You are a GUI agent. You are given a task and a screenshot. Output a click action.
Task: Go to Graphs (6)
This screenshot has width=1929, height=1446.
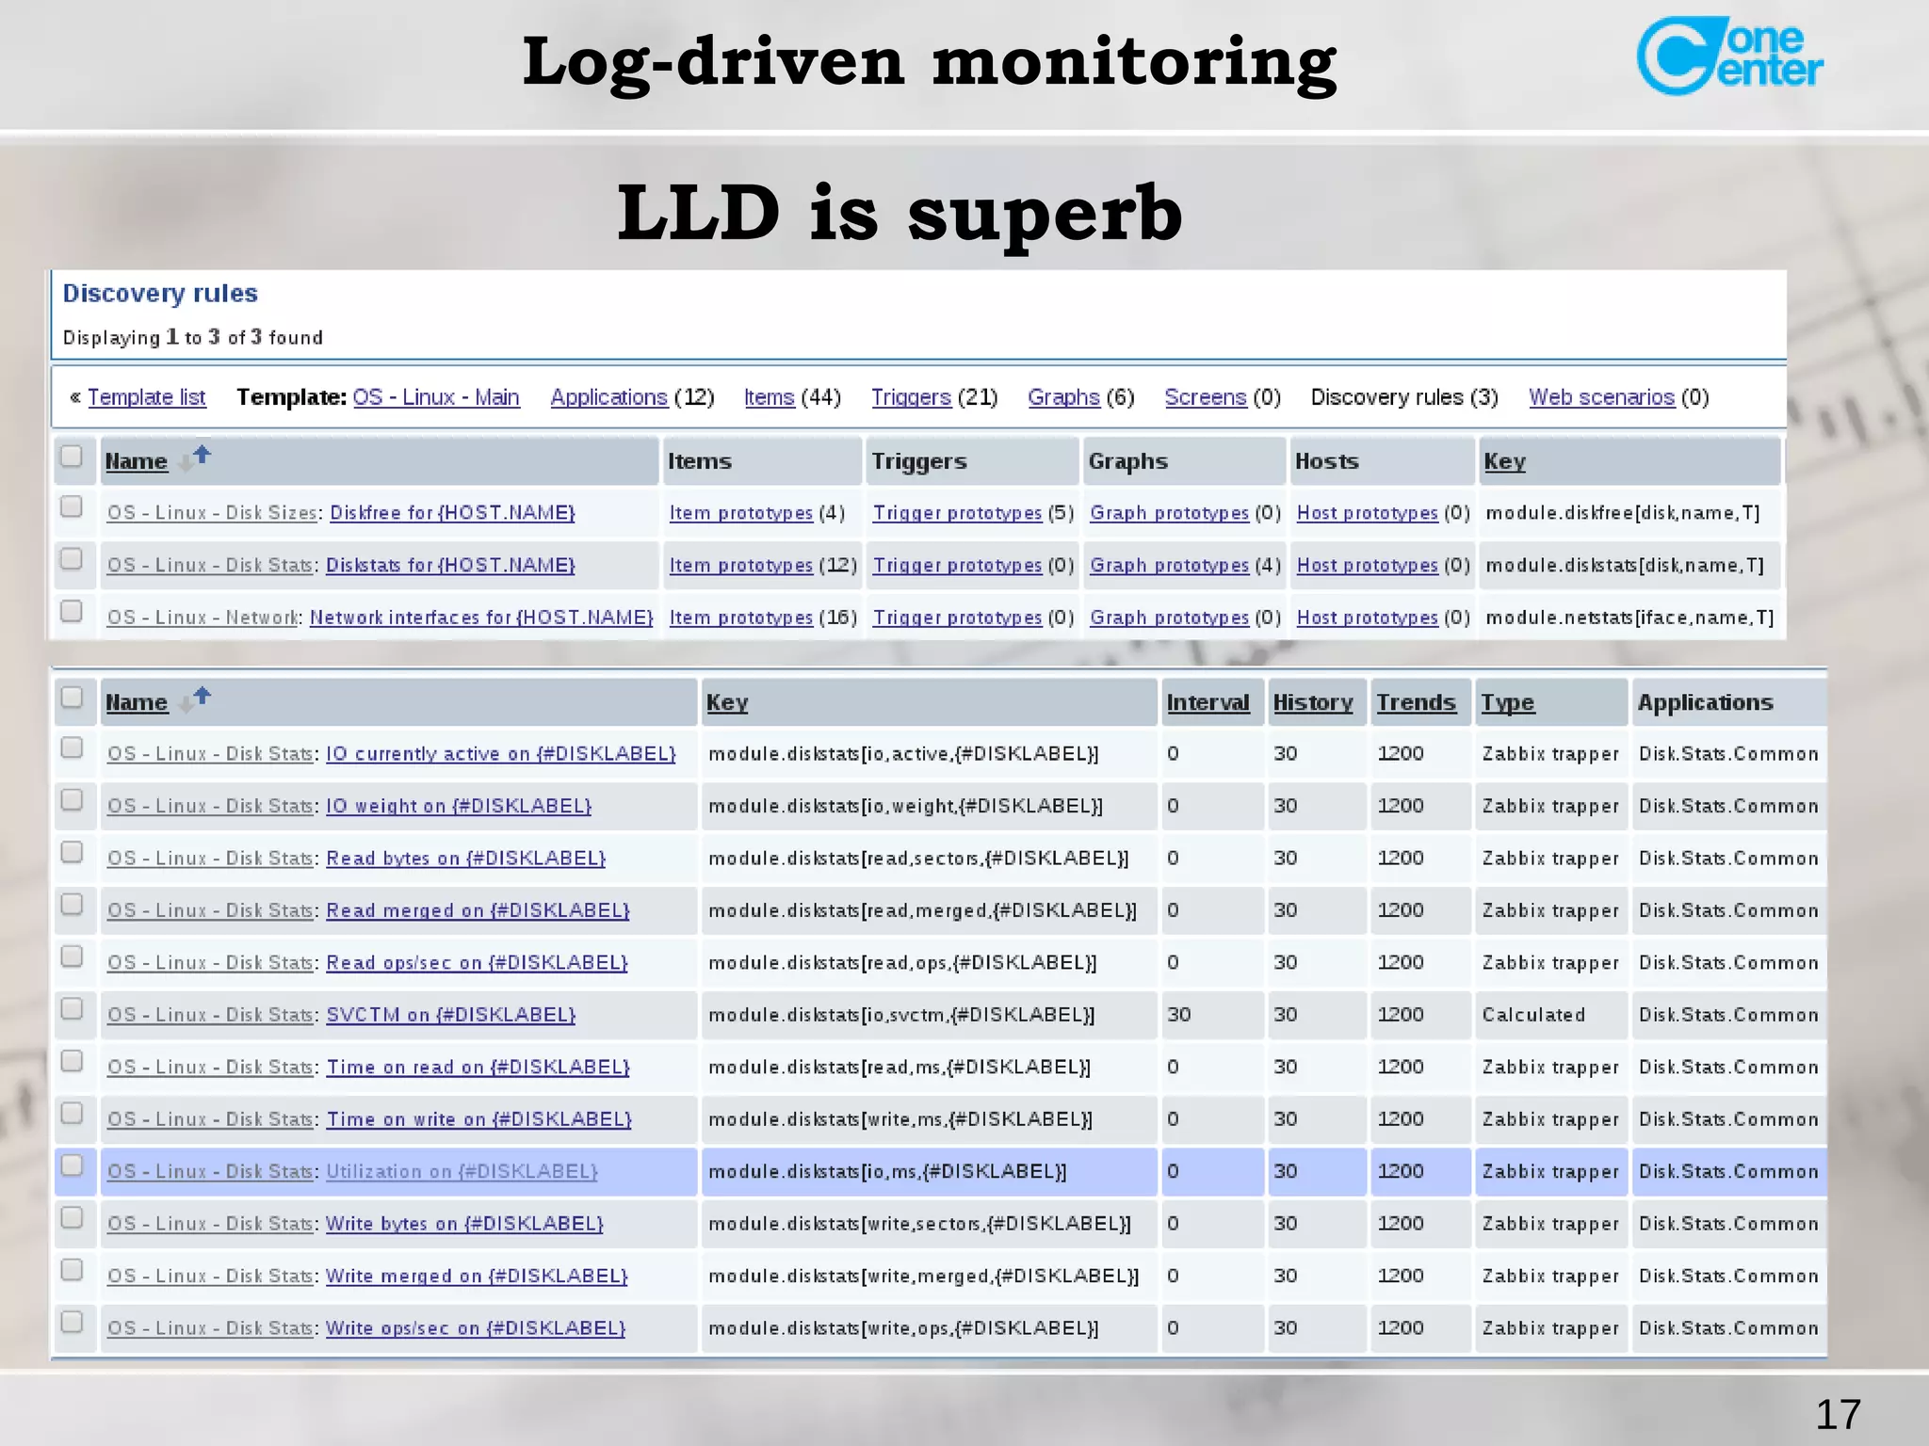pos(1064,397)
